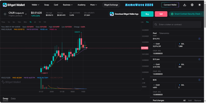Copy the contract address H1gbUu...pump
The image size is (207, 103).
click(x=21, y=16)
